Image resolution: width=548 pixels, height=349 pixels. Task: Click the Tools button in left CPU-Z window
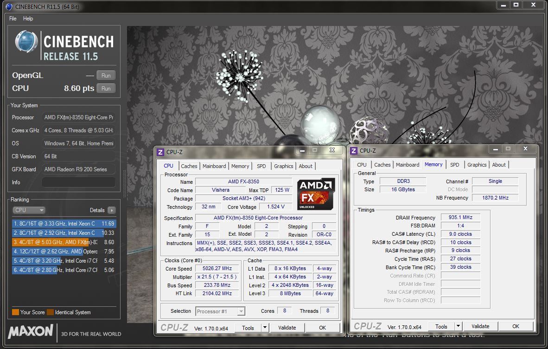tap(248, 328)
